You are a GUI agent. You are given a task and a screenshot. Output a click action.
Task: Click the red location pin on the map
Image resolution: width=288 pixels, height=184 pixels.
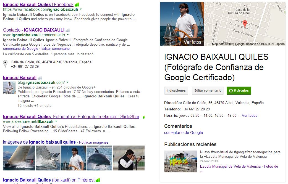click(x=245, y=24)
